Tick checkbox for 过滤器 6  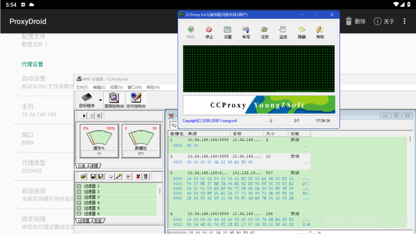[x=79, y=214]
